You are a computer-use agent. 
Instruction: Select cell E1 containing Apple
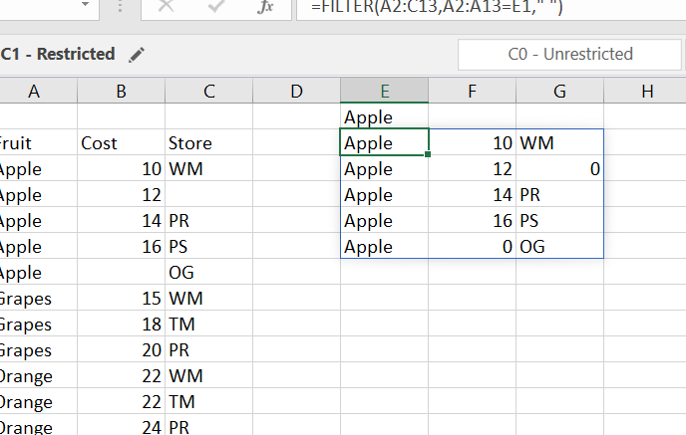[x=385, y=116]
